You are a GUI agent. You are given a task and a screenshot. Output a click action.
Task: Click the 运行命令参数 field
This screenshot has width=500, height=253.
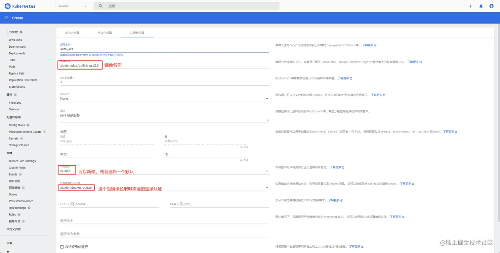click(164, 234)
